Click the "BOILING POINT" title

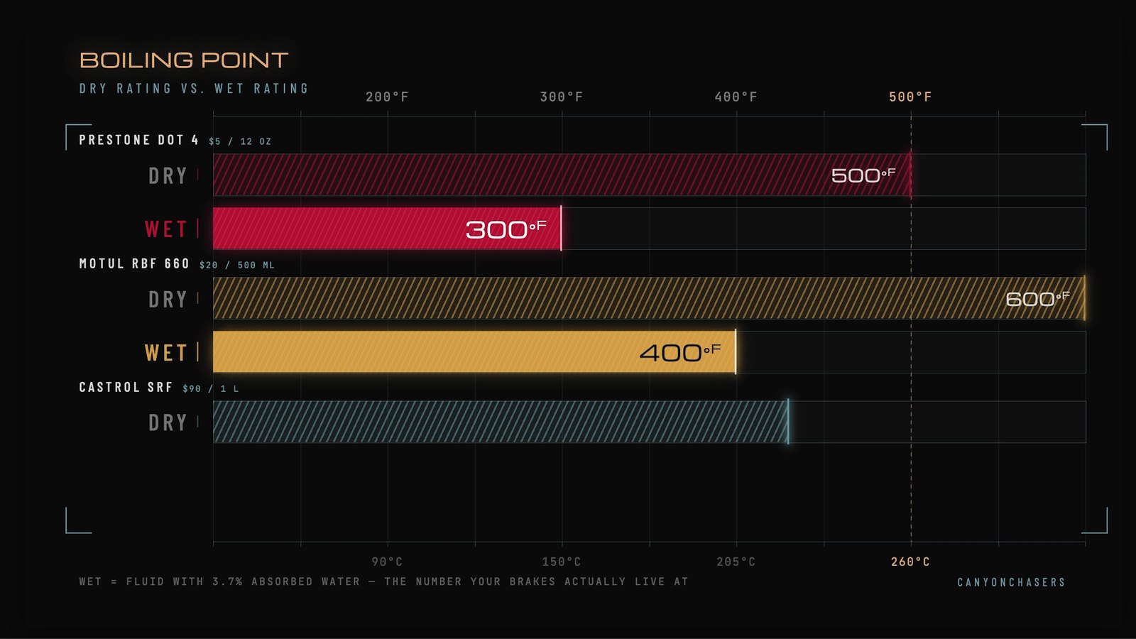pos(184,60)
